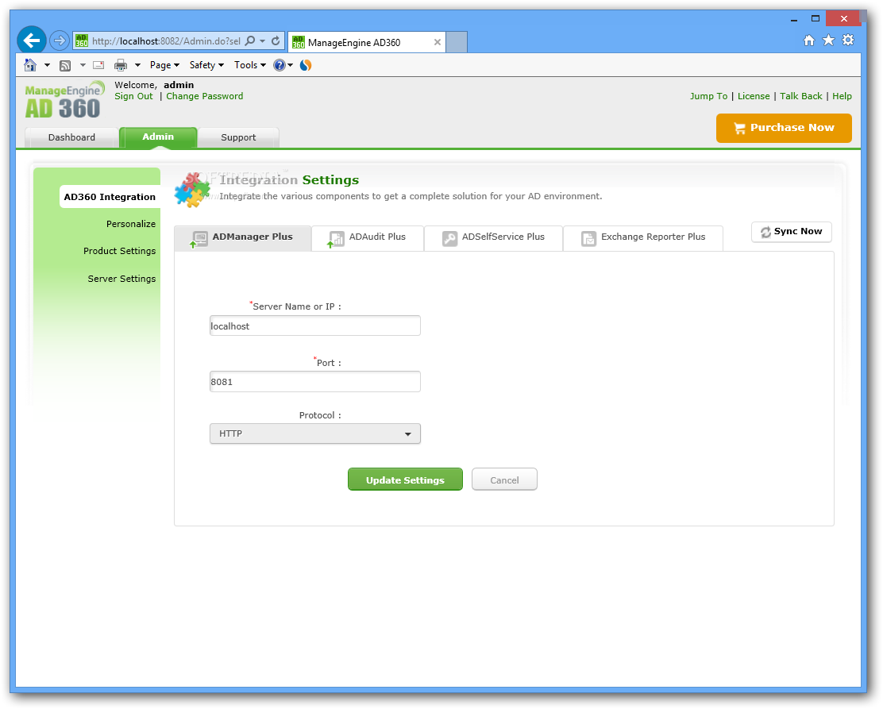Viewport: 883px width, 709px height.
Task: Click the Exchange Reporter Plus tab icon
Action: [588, 239]
